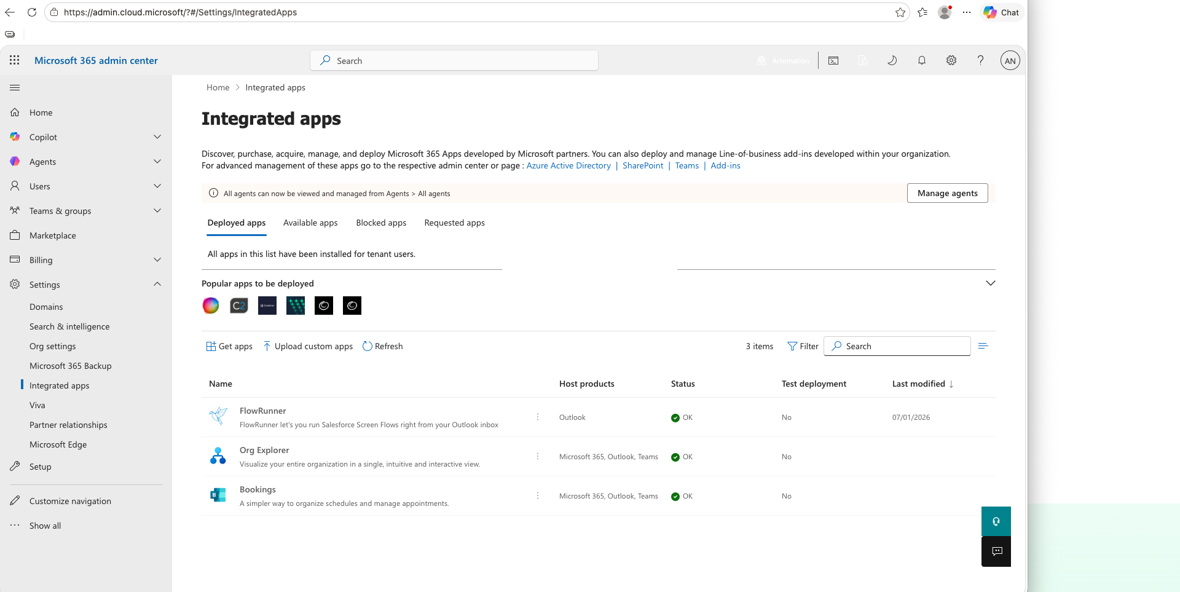Collapse navigation with the hamburger menu icon

click(15, 88)
